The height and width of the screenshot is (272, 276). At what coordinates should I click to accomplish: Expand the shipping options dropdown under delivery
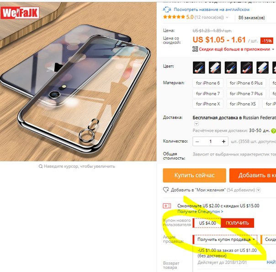coord(196,124)
